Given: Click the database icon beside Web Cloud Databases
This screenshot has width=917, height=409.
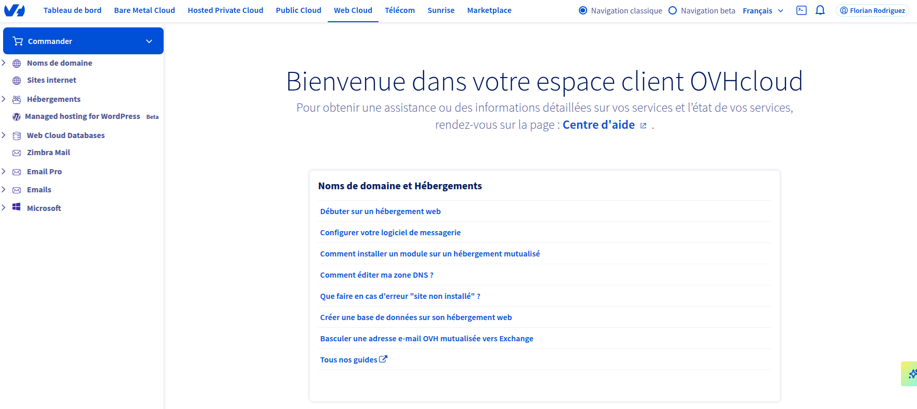Looking at the screenshot, I should click(x=17, y=135).
